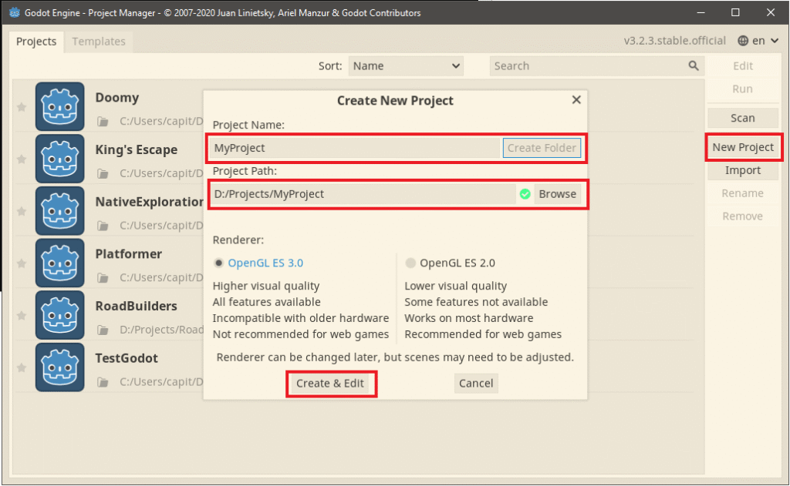
Task: Cancel the new project dialog
Action: [476, 384]
